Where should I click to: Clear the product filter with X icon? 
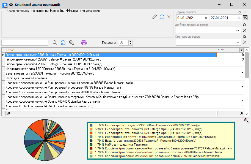click(x=169, y=17)
